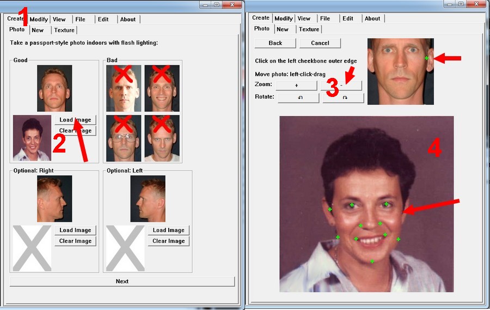Open the Create tab in right window
The height and width of the screenshot is (310, 490).
[x=261, y=18]
